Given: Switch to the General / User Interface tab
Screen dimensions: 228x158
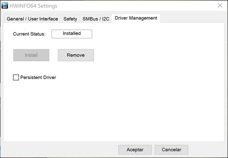Looking at the screenshot, I should coord(32,19).
